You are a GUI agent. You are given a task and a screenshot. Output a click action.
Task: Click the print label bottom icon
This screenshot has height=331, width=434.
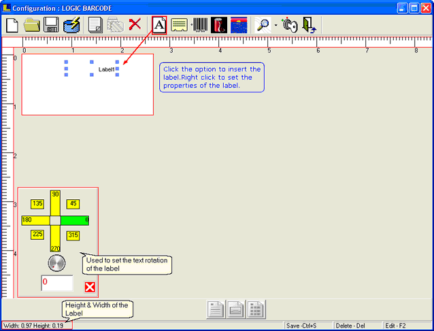pos(236,309)
